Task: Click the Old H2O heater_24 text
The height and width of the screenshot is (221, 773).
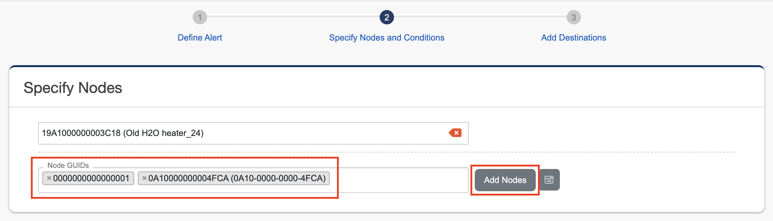Action: coord(164,133)
